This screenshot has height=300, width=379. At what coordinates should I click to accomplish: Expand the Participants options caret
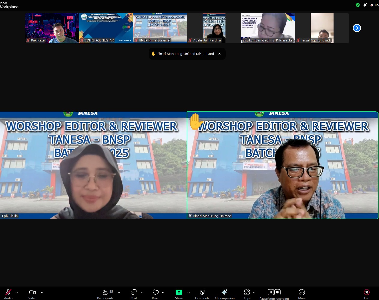119,292
